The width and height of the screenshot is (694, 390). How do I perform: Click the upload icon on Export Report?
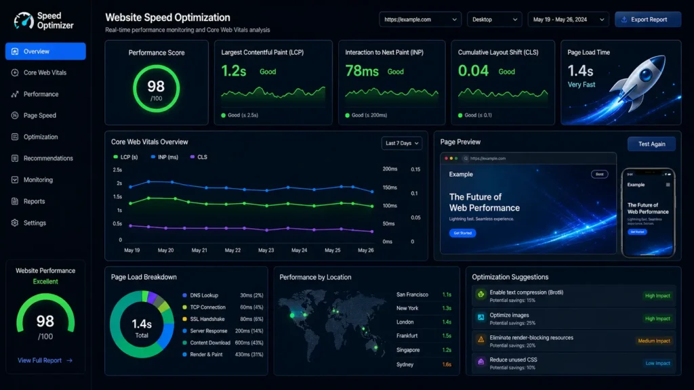(x=624, y=20)
